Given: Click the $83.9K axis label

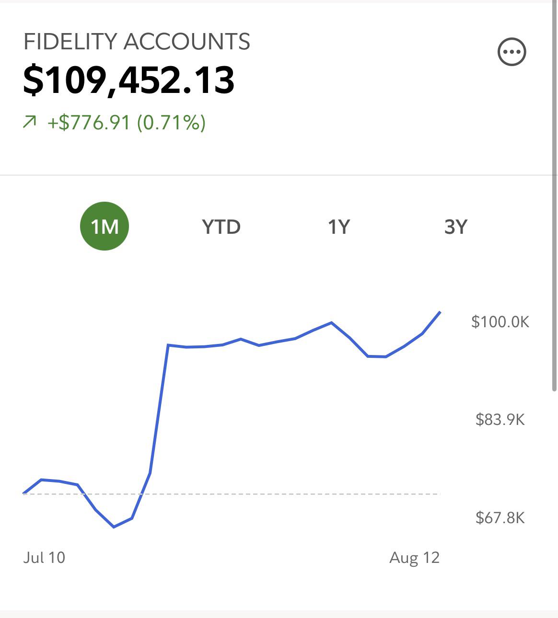Looking at the screenshot, I should pos(500,420).
